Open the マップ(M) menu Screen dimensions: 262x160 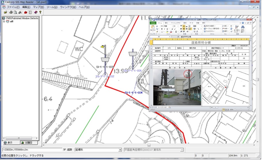click(x=38, y=7)
